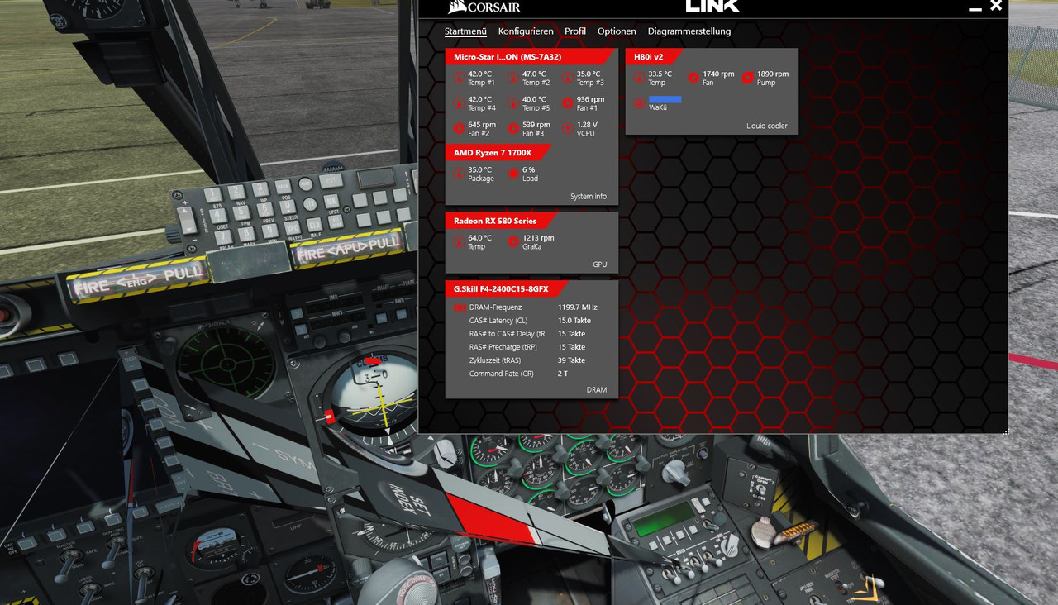Select the Fan #1 fan icon

point(568,102)
